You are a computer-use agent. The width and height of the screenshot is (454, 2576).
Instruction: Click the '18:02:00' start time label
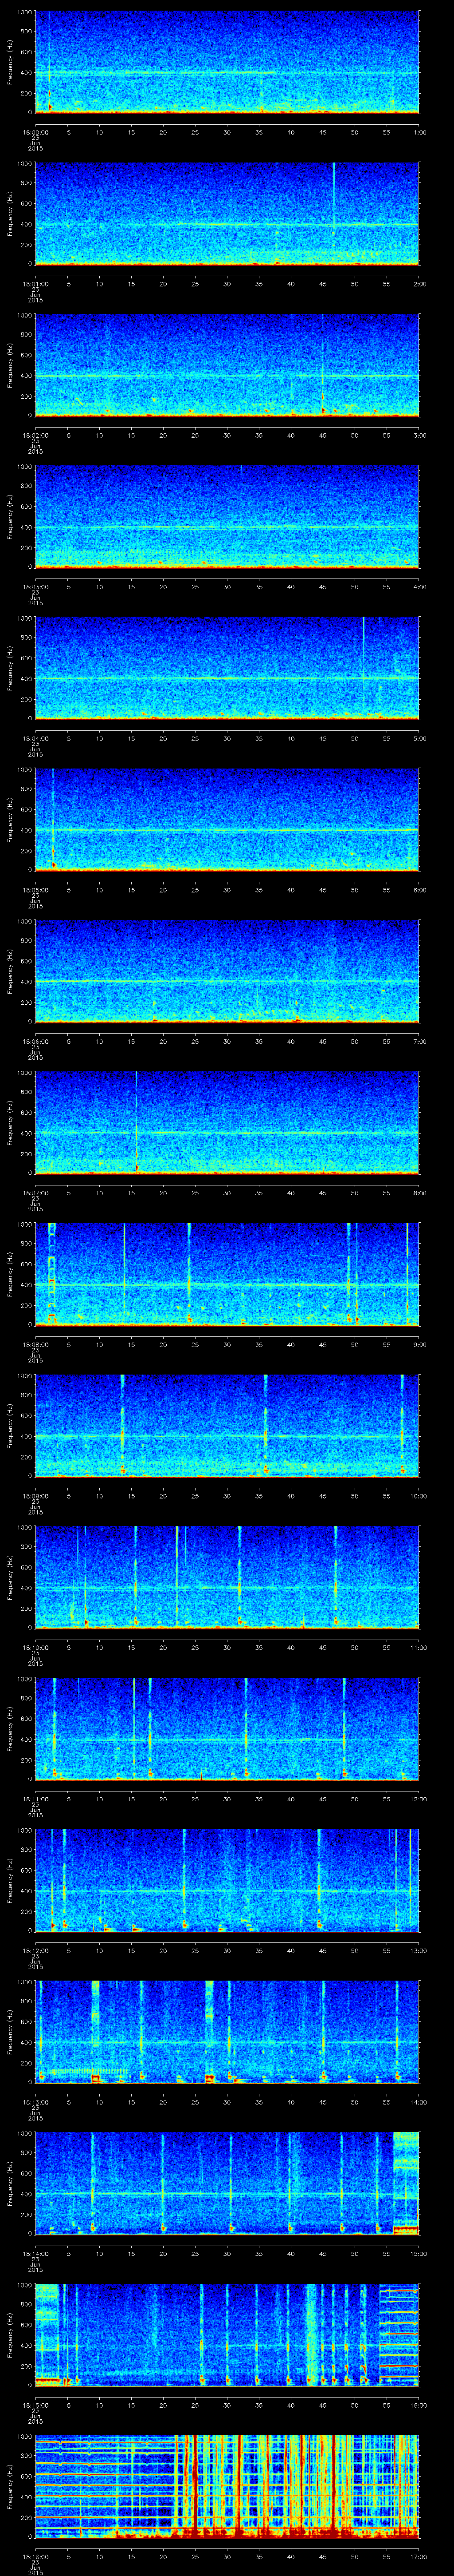[x=35, y=435]
